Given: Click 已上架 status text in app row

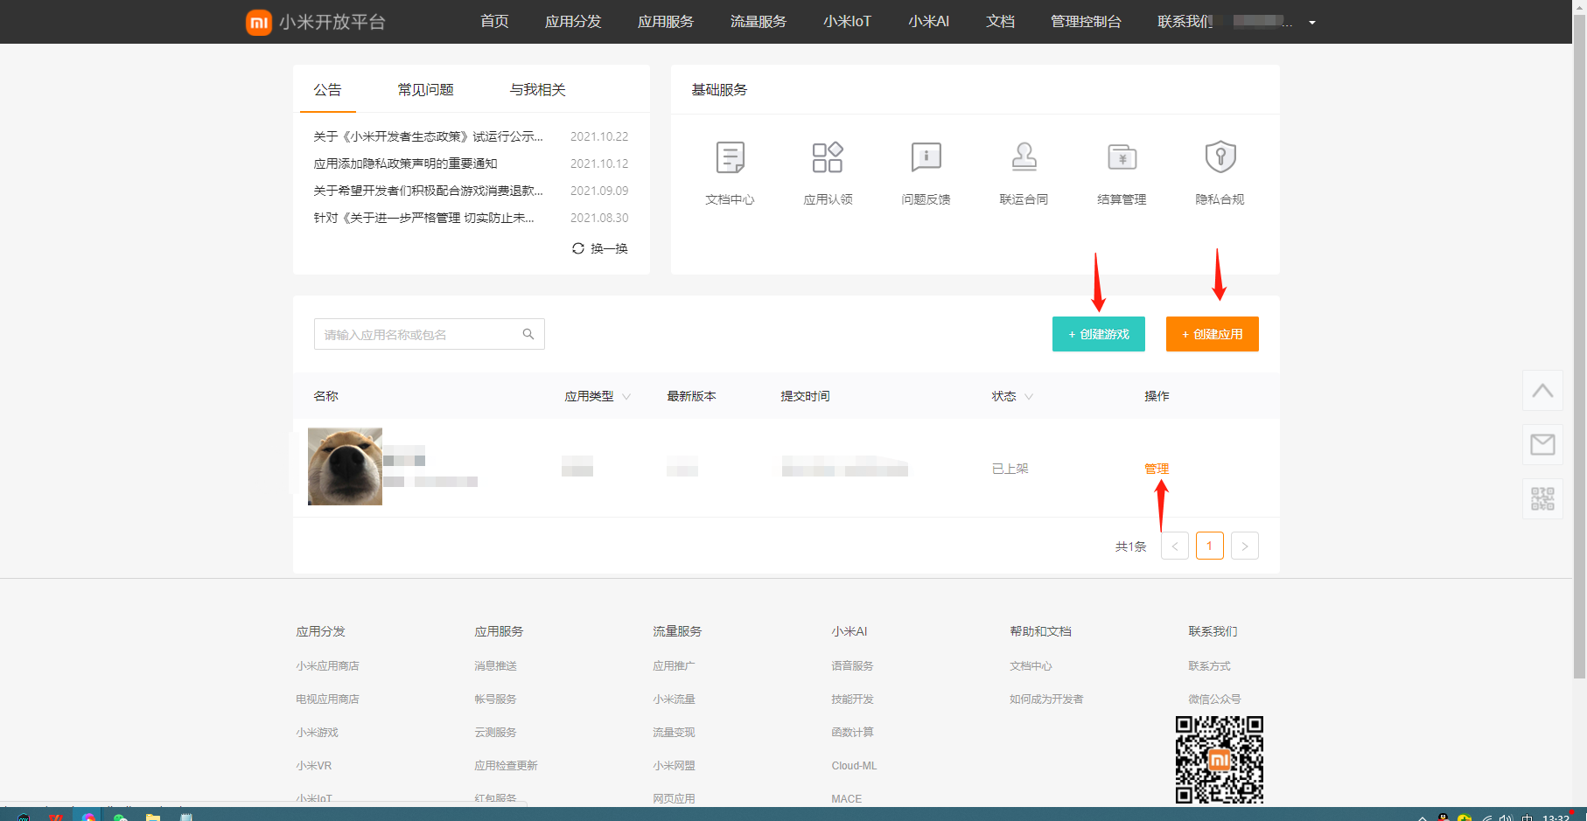Looking at the screenshot, I should (1010, 469).
